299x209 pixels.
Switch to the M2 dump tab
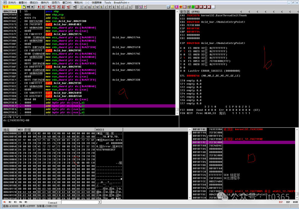[11, 202]
